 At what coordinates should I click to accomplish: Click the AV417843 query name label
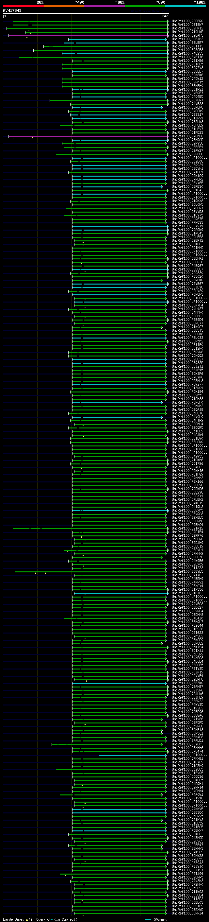pos(12,10)
